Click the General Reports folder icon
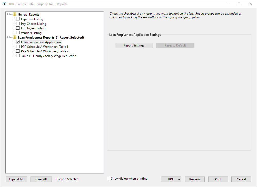The height and width of the screenshot is (187, 257). (15, 15)
